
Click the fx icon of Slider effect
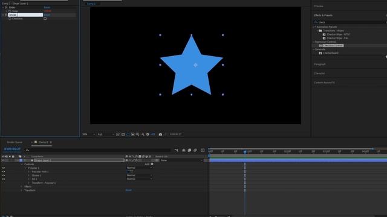click(6, 7)
